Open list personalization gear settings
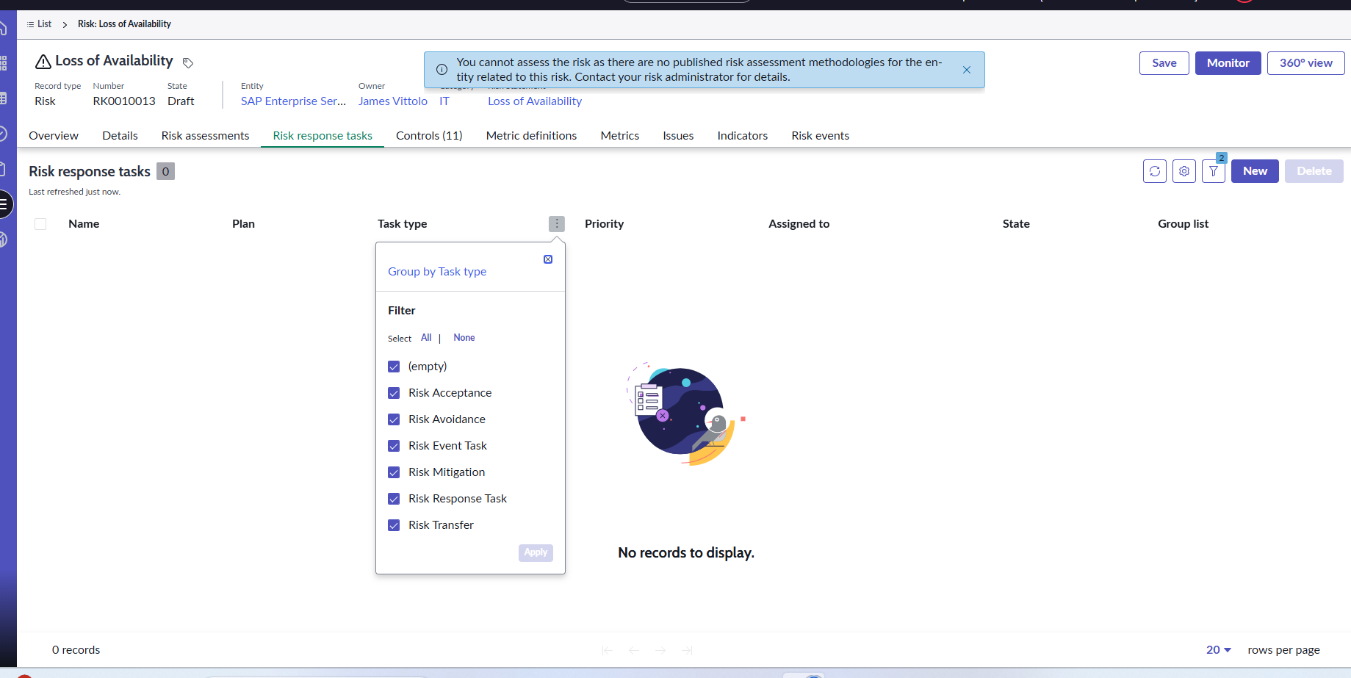Viewport: 1351px width, 678px height. click(x=1184, y=171)
